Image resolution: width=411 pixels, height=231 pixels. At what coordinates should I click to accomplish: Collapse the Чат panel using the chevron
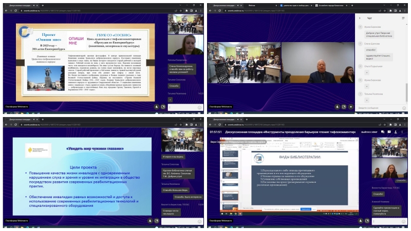click(x=359, y=17)
